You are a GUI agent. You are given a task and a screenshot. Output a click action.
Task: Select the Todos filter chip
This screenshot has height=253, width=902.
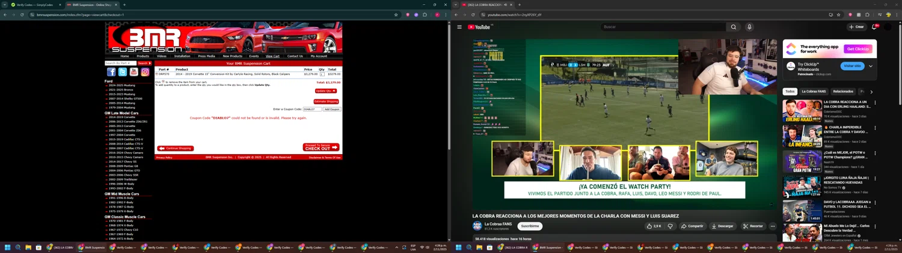point(790,91)
